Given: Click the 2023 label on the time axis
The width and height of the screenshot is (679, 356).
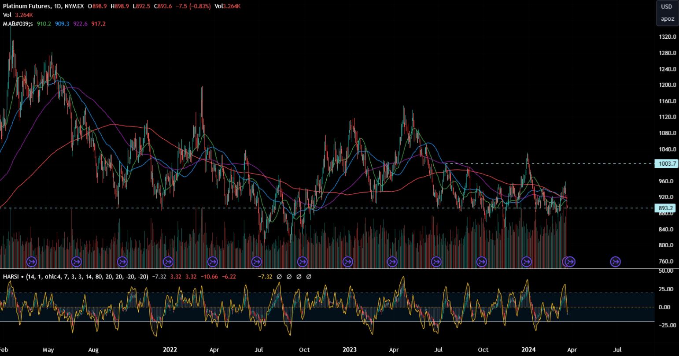Looking at the screenshot, I should coord(350,350).
